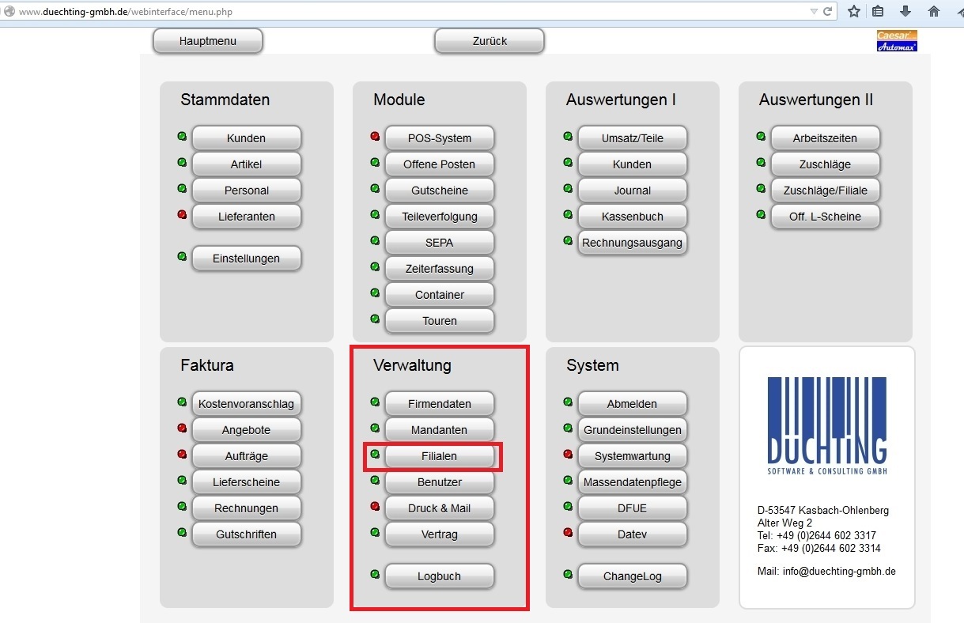Open the Gutscheine module
The image size is (964, 623).
[x=439, y=190]
